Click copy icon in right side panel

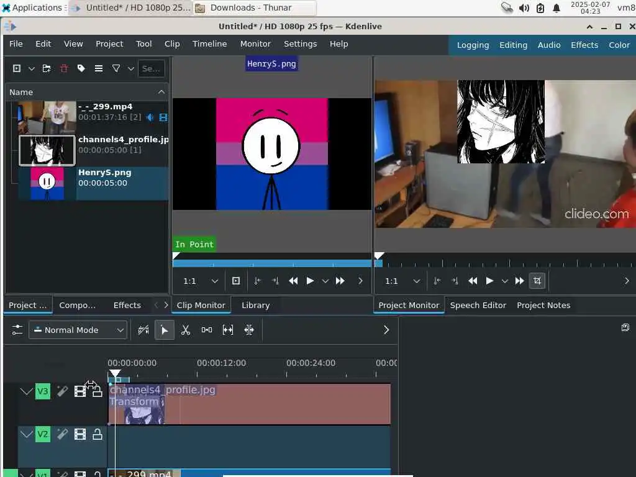(x=625, y=327)
